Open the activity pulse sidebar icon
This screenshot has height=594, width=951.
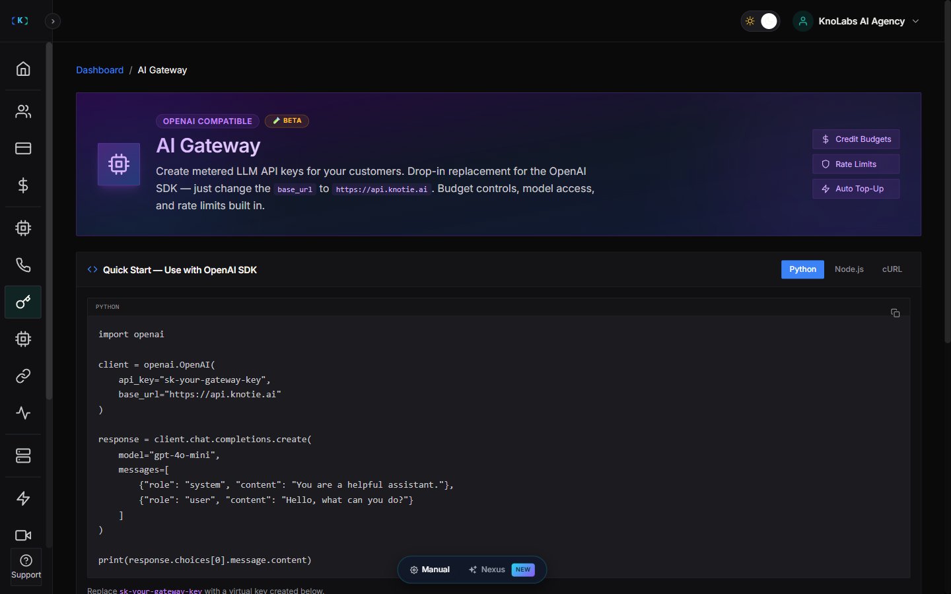(23, 413)
